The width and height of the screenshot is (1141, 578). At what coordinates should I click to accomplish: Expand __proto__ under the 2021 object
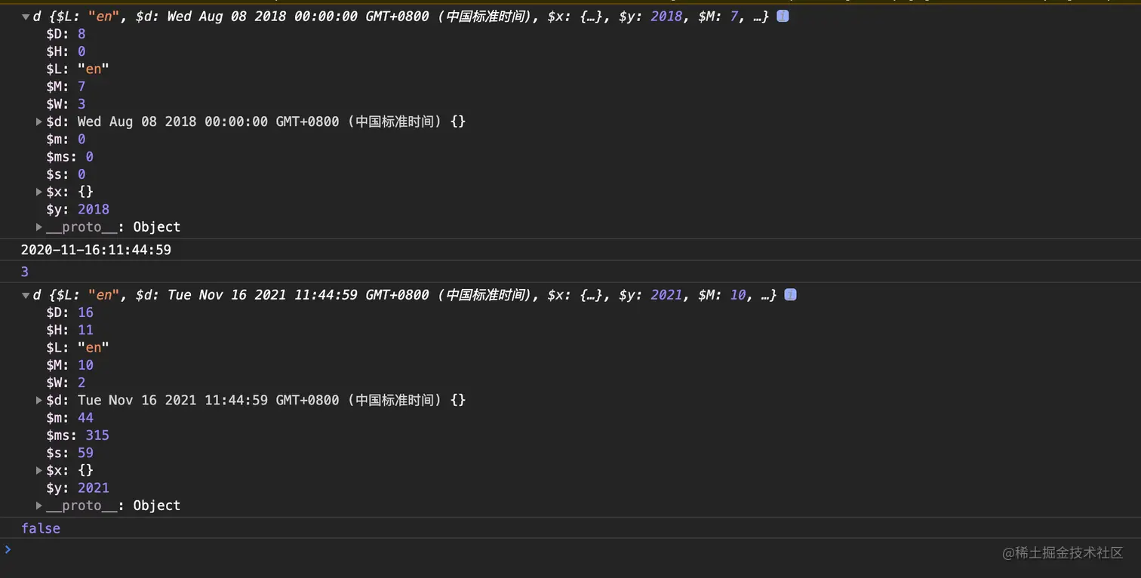39,506
